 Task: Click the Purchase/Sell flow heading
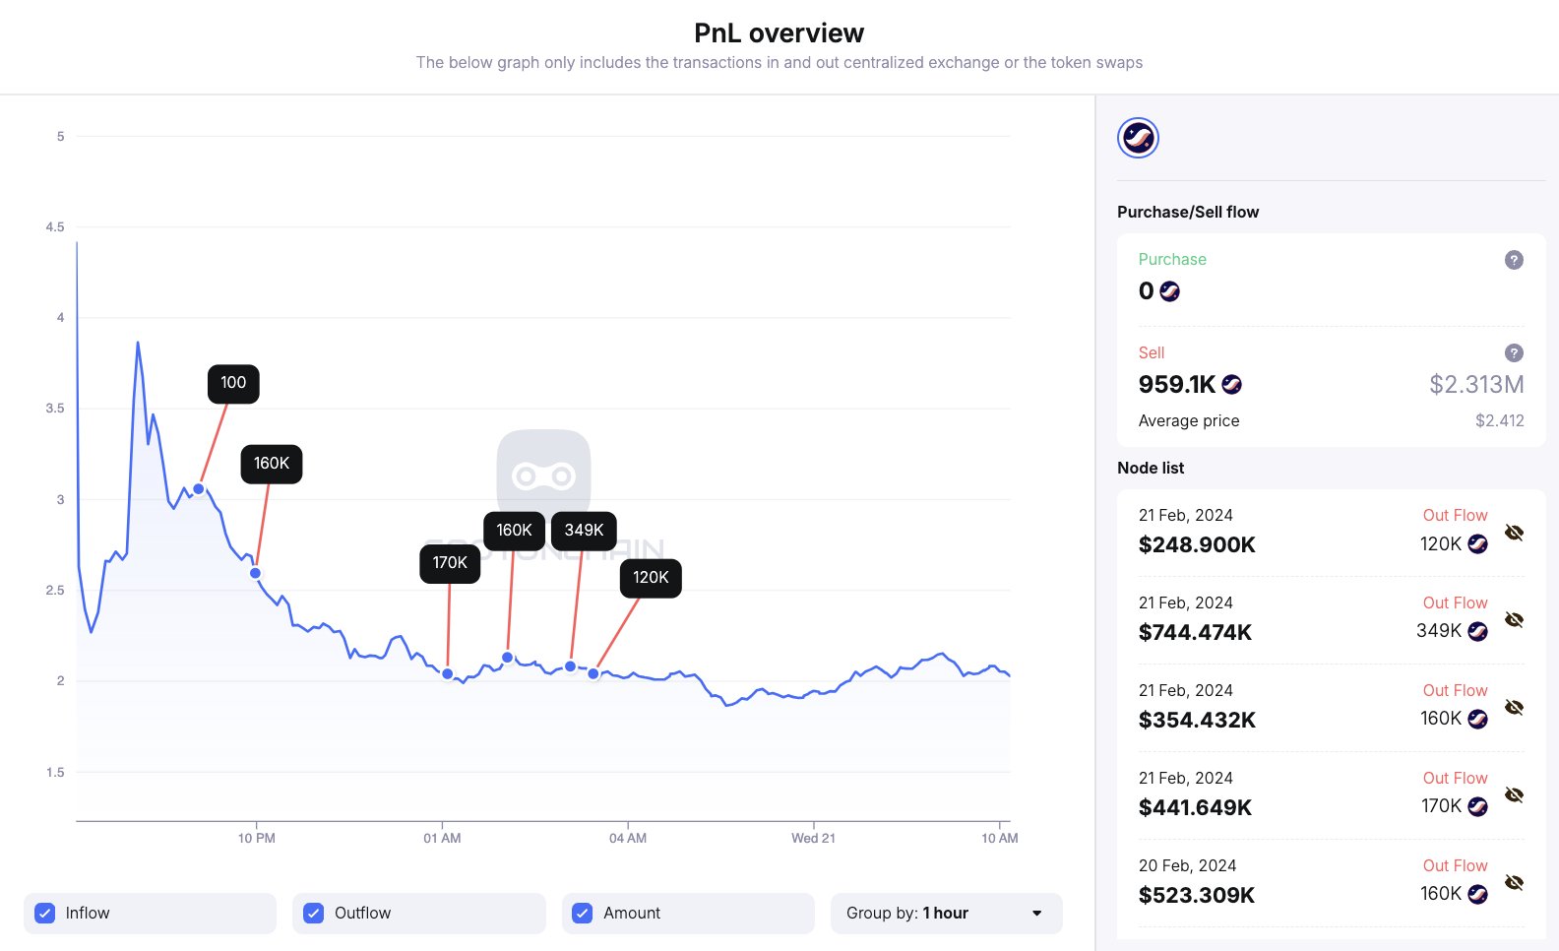(1188, 213)
